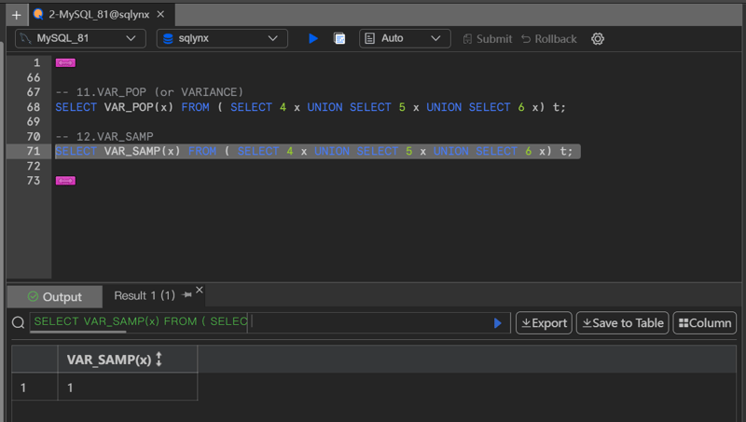This screenshot has height=422, width=746.
Task: Open the MySQL_81 connection dropdown
Action: coord(80,38)
